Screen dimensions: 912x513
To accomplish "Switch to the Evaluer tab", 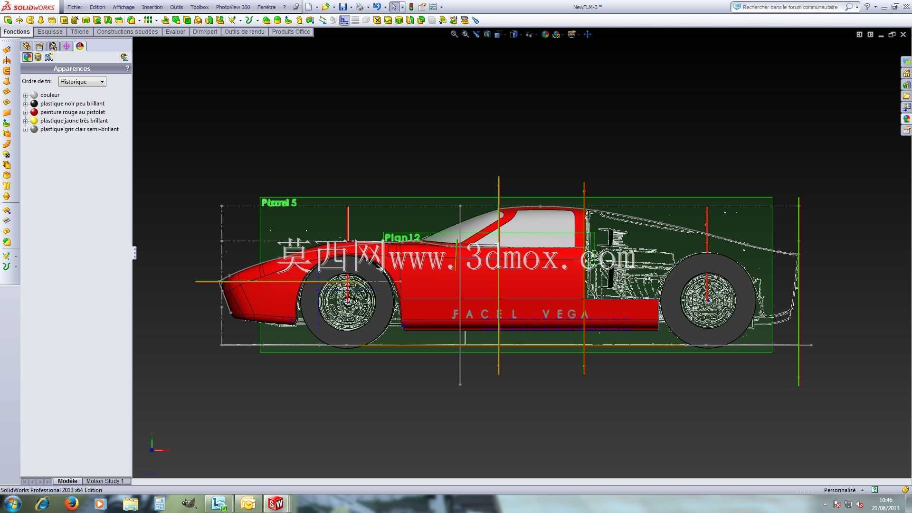I will click(x=175, y=32).
